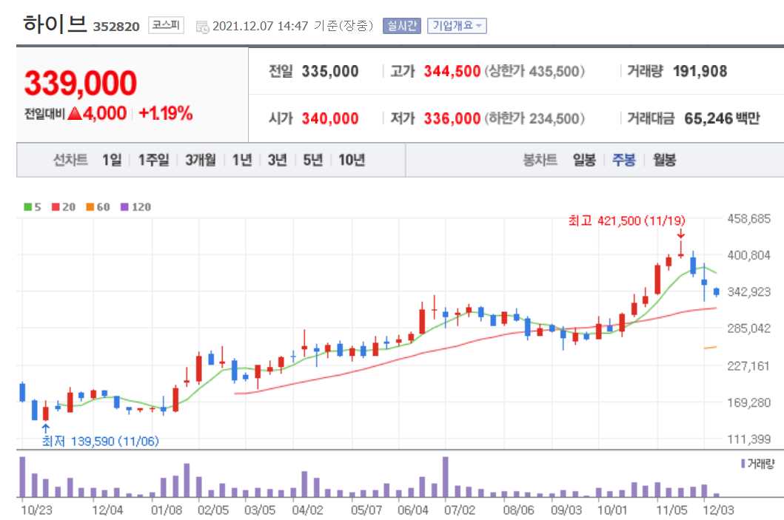Click the 227,161 price axis label

pyautogui.click(x=749, y=366)
